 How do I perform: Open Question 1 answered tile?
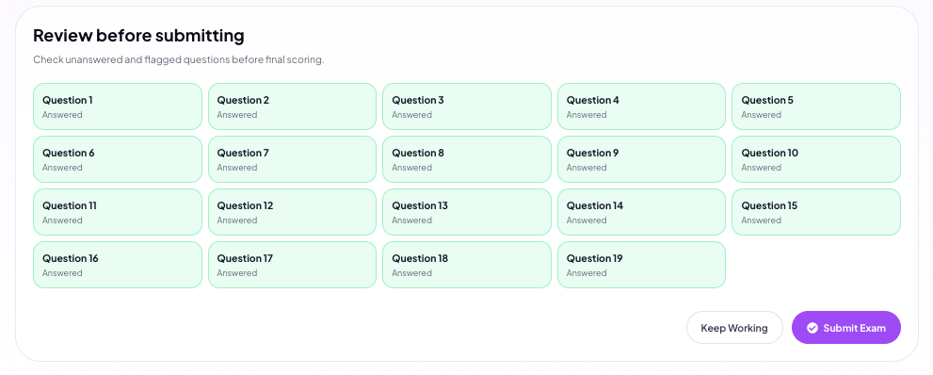pos(118,106)
